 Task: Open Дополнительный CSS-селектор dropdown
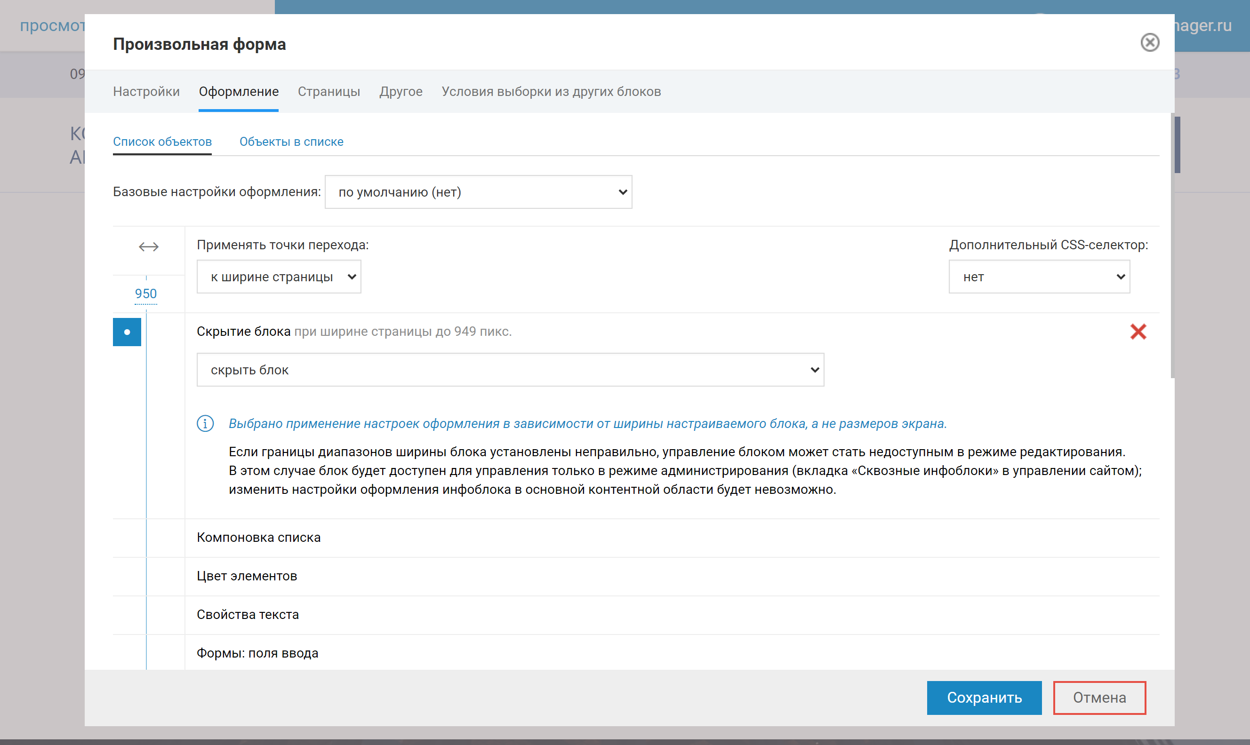(1039, 277)
